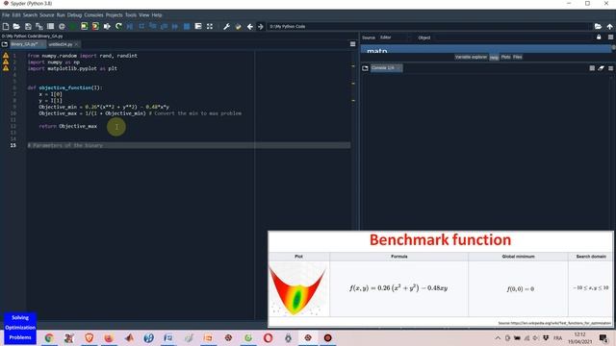Click debug step-over icon
The width and height of the screenshot is (616, 346).
[x=141, y=26]
